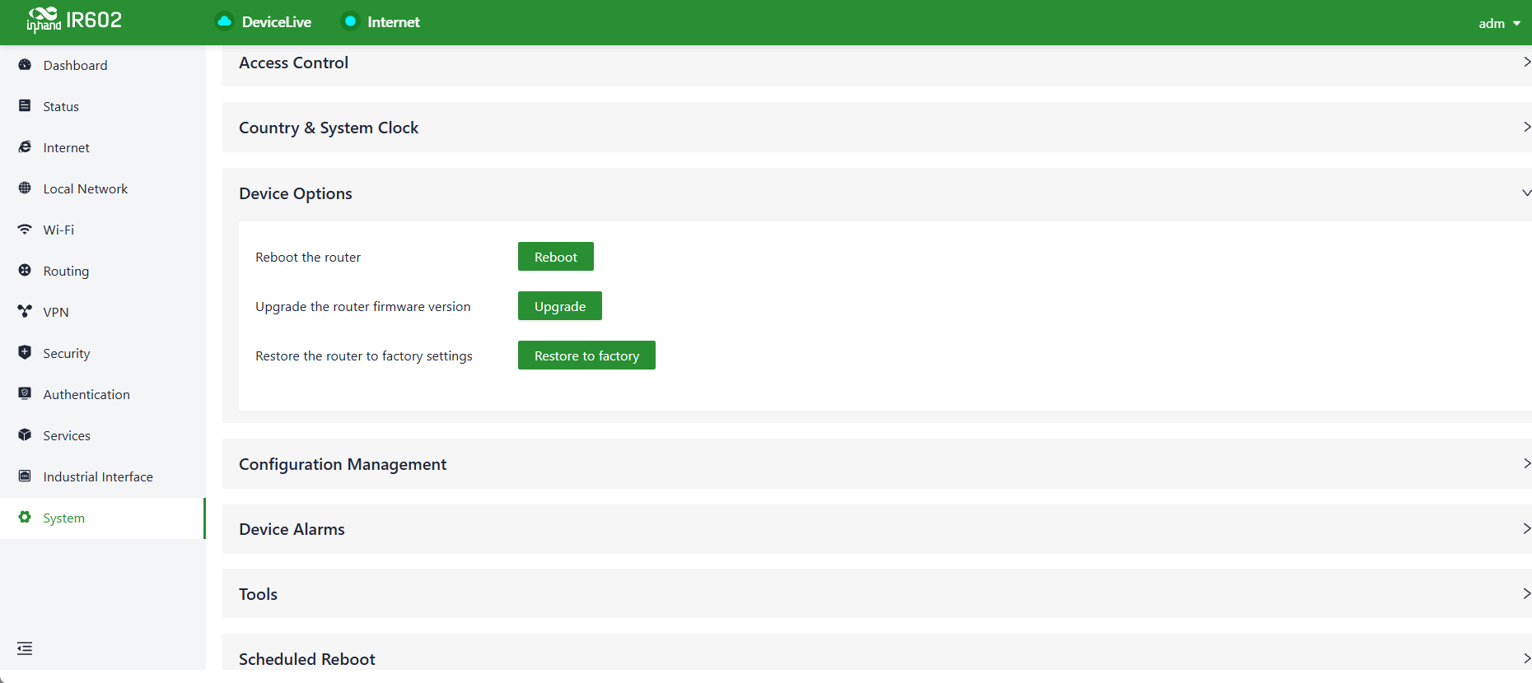1532x683 pixels.
Task: Open the Authentication menu label
Action: [x=86, y=394]
